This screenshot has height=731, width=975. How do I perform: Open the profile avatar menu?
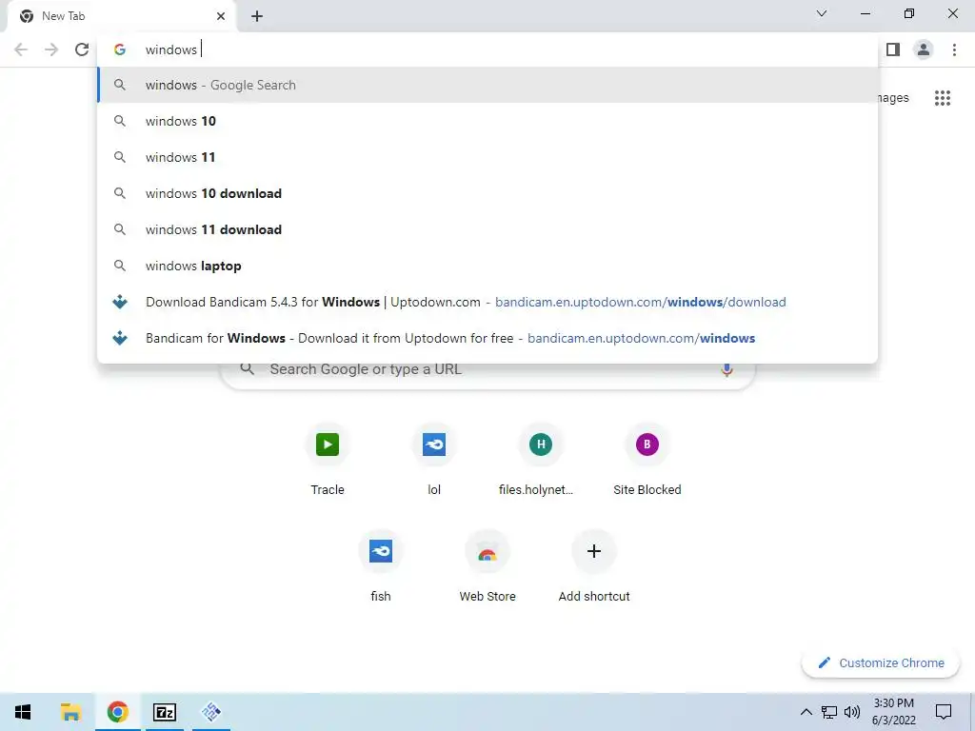[924, 49]
